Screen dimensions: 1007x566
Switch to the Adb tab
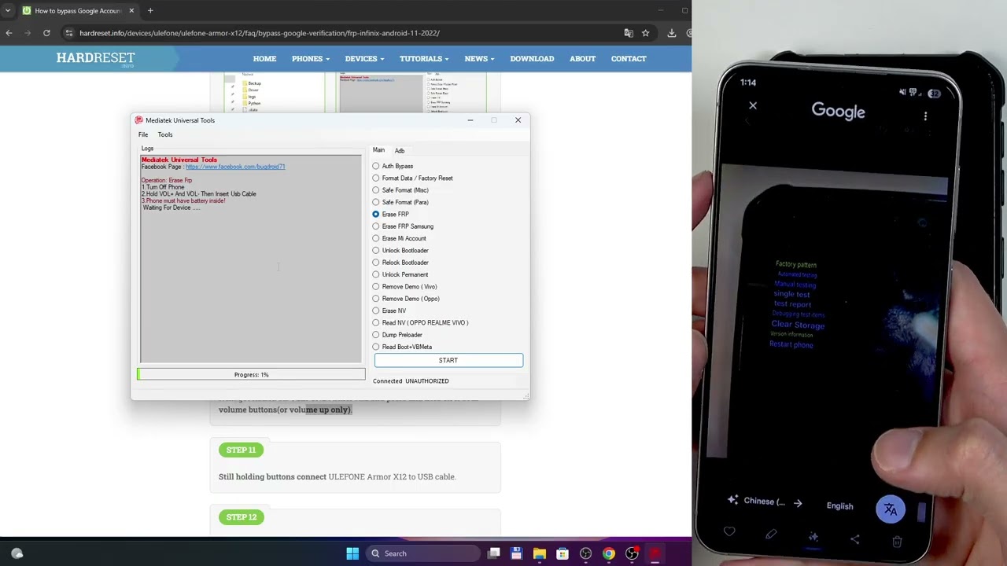click(x=400, y=151)
